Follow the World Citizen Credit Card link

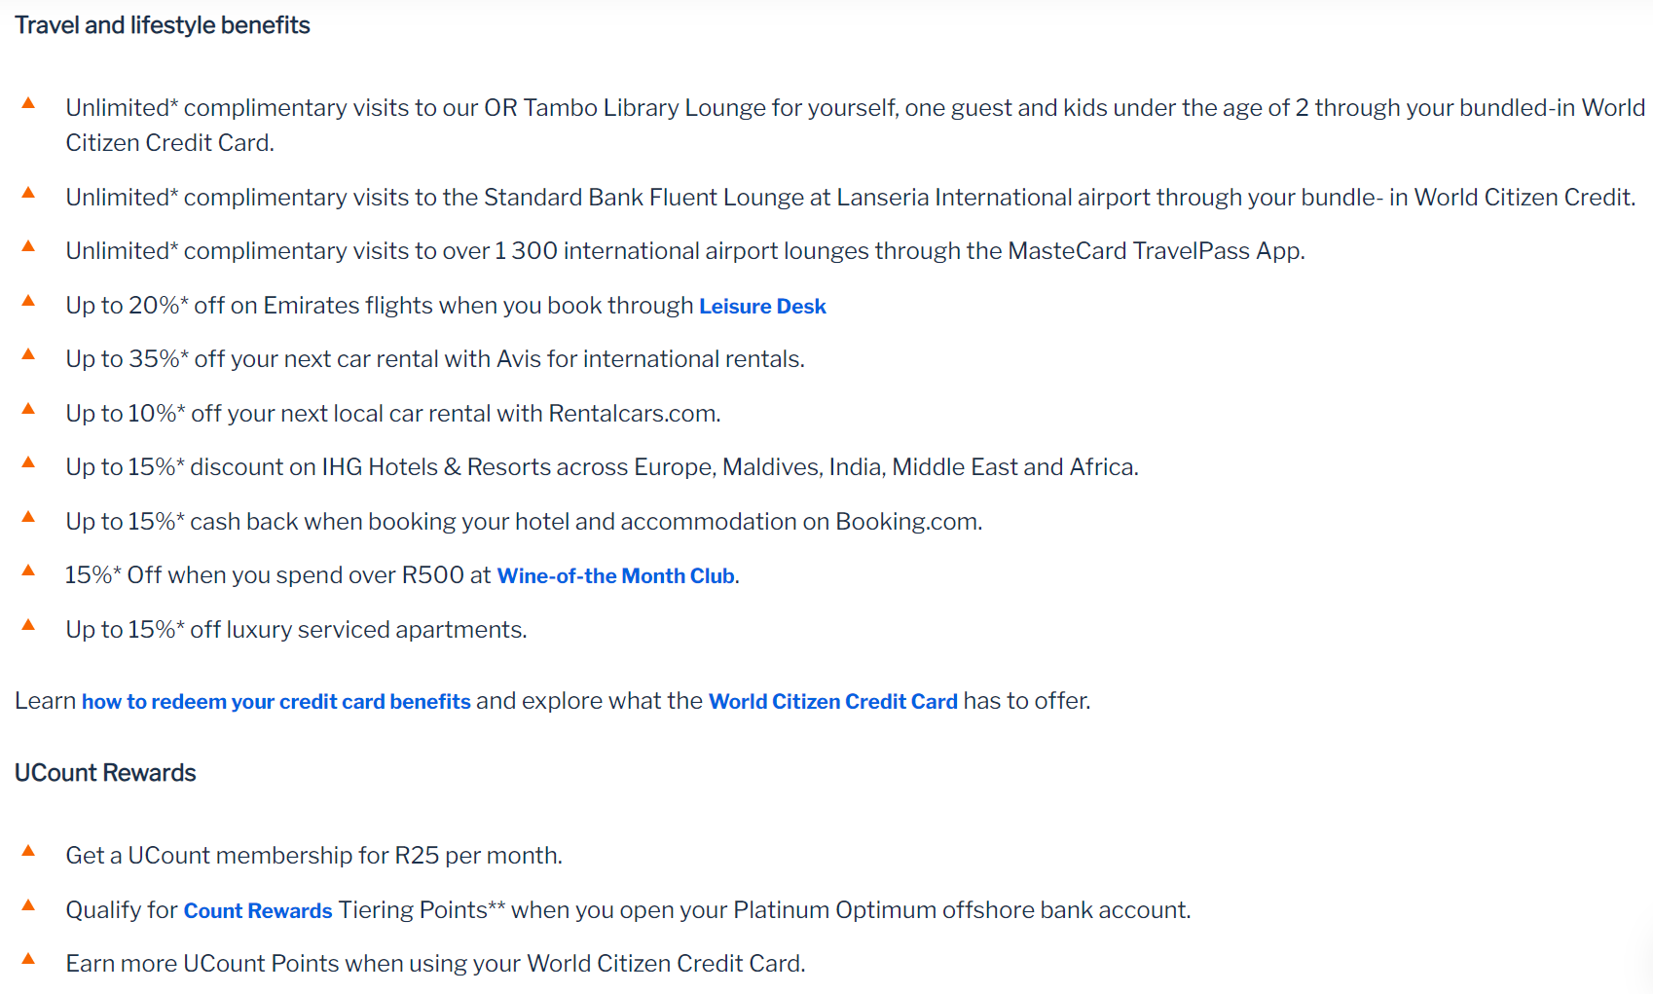coord(833,701)
